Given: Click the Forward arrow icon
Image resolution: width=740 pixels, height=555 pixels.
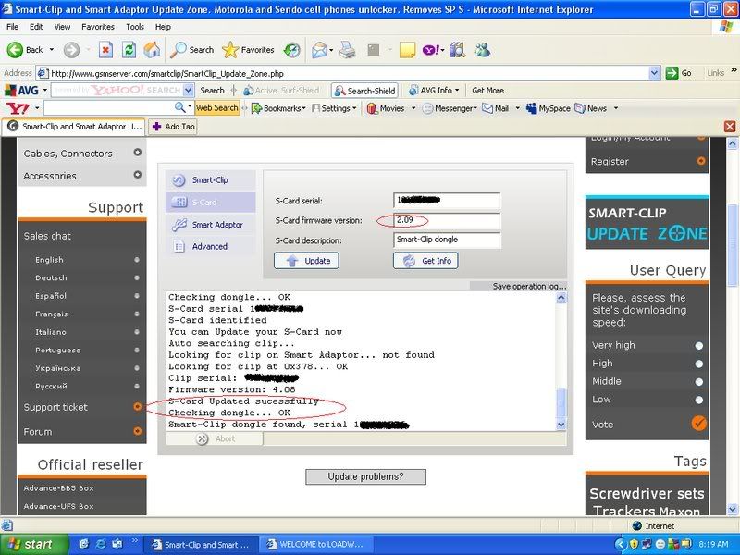Looking at the screenshot, I should (x=72, y=50).
